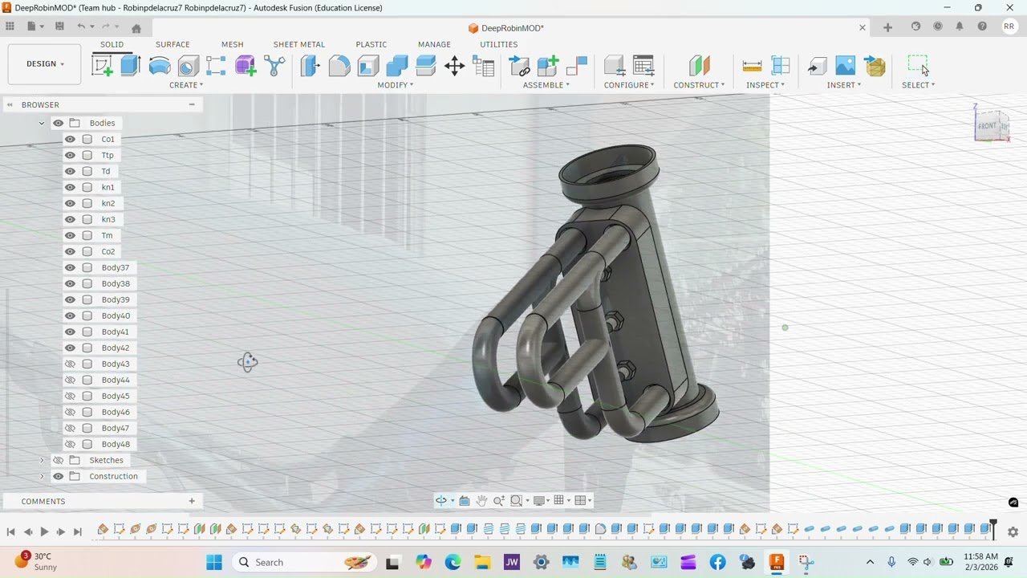Click the Look At icon
The width and height of the screenshot is (1027, 578).
click(464, 500)
